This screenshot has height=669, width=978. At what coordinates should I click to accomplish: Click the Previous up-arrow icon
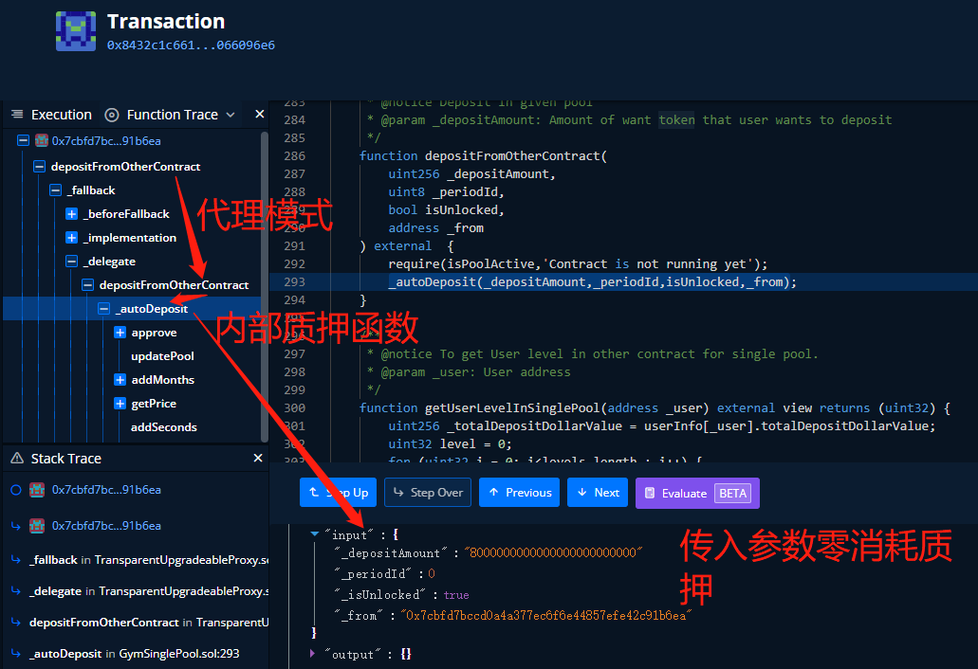[493, 492]
